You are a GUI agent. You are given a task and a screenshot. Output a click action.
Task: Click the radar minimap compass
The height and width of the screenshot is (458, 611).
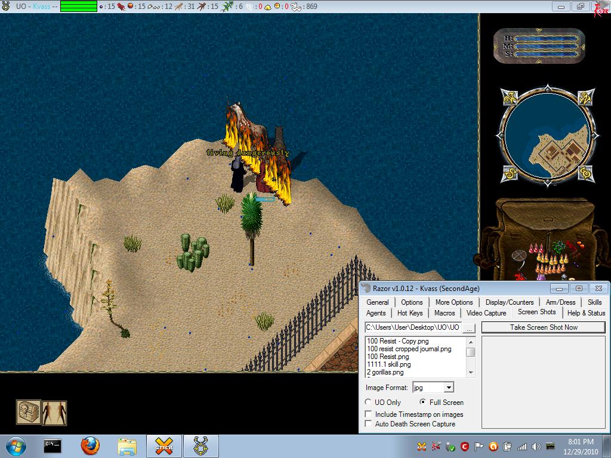tap(547, 137)
